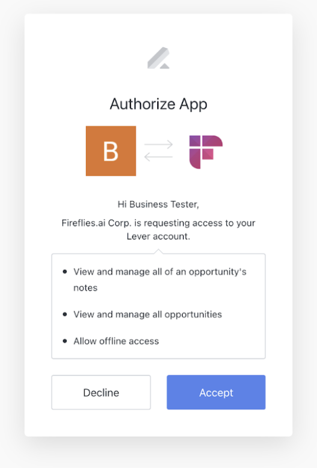This screenshot has height=468, width=317.
Task: Click the gray background outside the dialog card
Action: [x=12, y=233]
